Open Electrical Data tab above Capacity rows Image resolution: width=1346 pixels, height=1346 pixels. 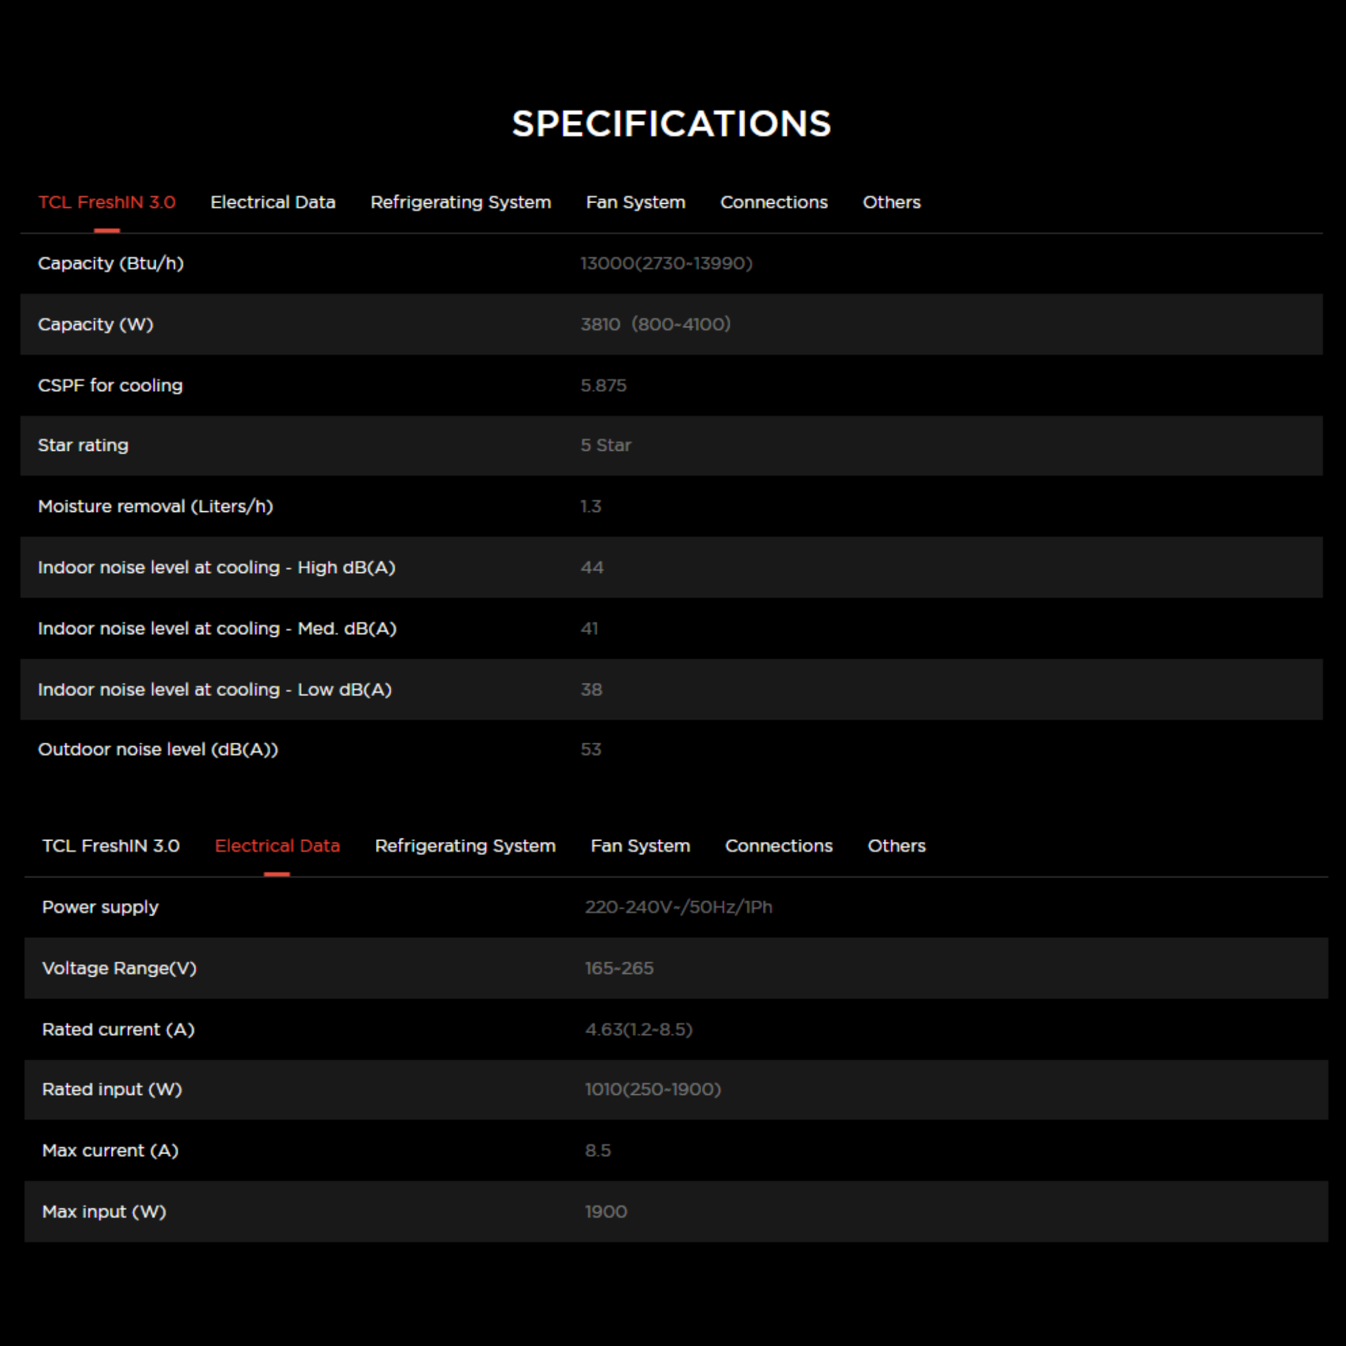pos(273,202)
